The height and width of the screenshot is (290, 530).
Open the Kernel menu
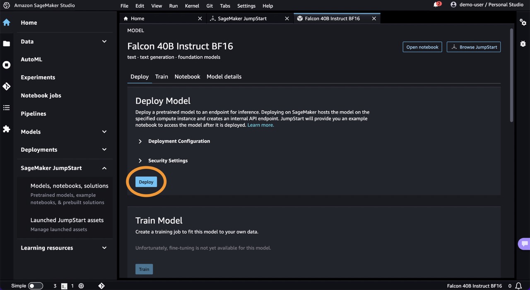pyautogui.click(x=192, y=6)
